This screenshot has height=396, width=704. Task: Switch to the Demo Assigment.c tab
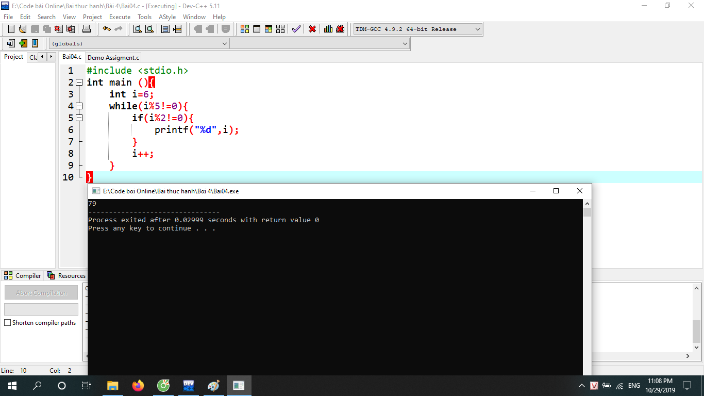coord(113,58)
